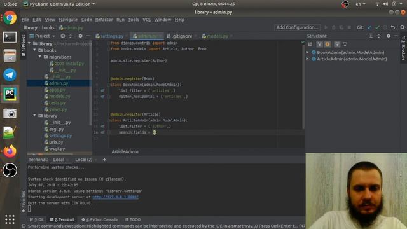
Task: Open wsgi.py in the project tree
Action: point(55,149)
